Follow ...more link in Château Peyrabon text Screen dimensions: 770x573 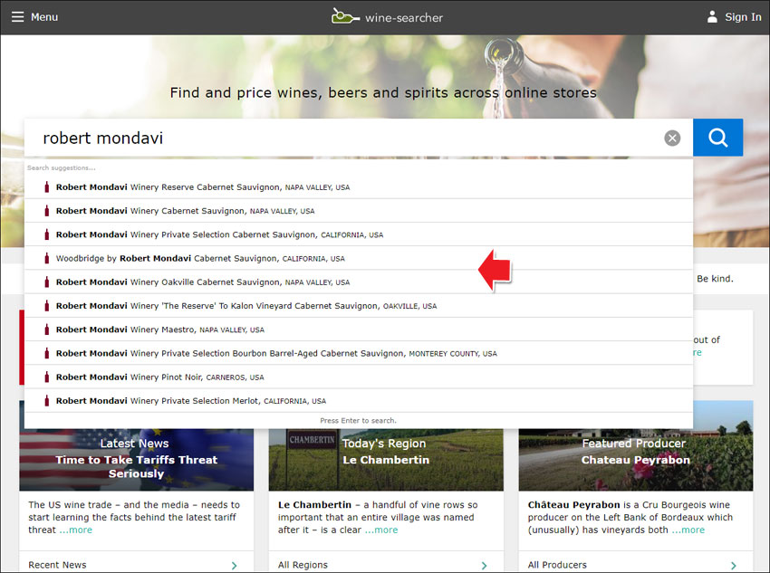click(x=688, y=530)
